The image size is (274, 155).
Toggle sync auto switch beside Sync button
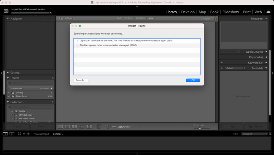221,126
